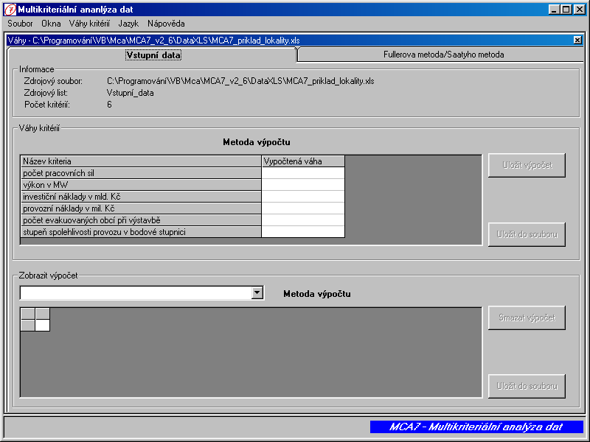Open the Nápověda menu
This screenshot has width=590, height=442.
point(166,24)
